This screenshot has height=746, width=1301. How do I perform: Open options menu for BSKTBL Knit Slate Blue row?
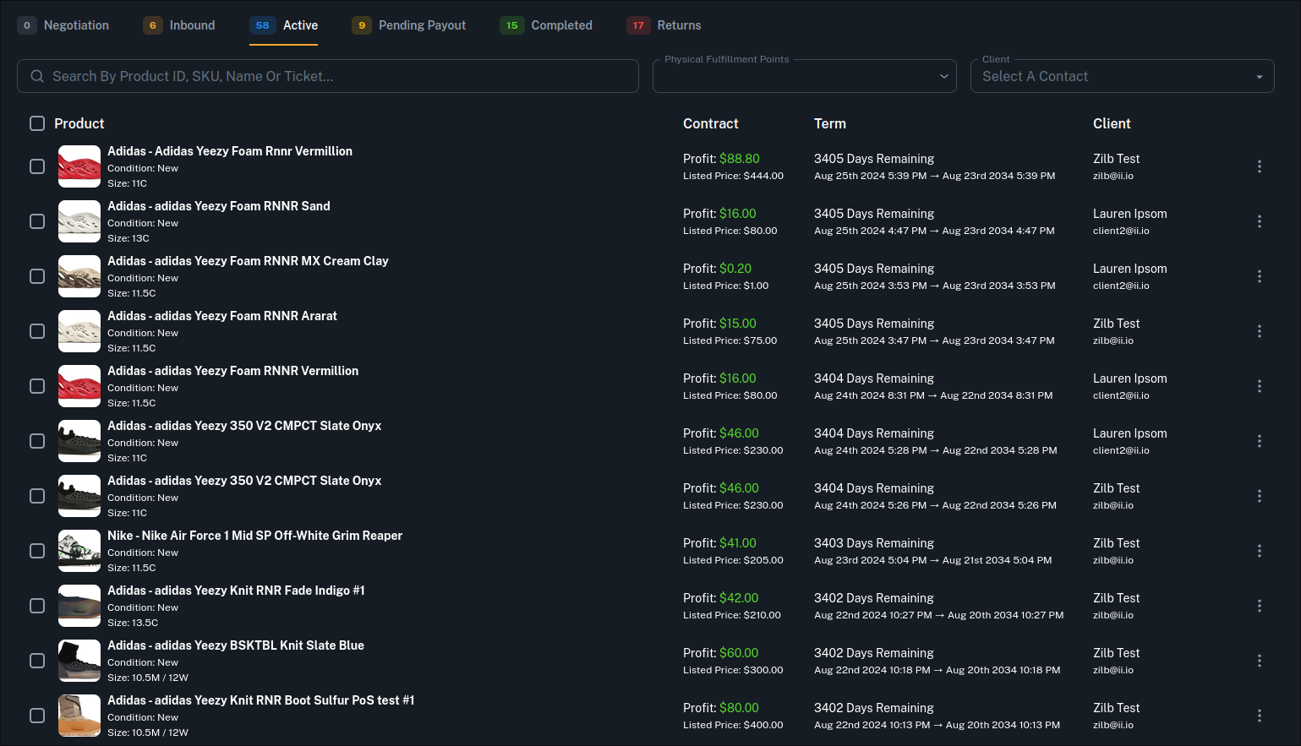(1260, 661)
